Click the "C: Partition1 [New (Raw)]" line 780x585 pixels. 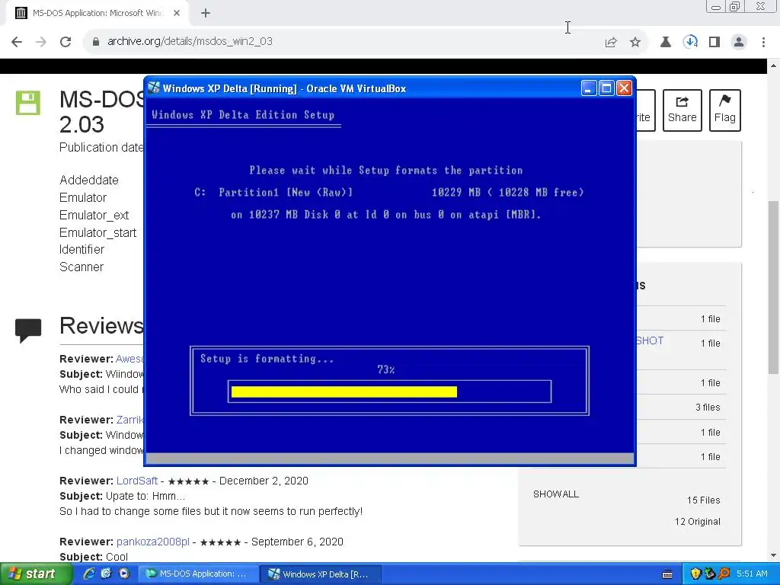pos(273,193)
